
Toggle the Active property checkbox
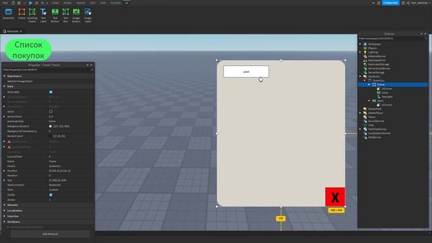51,111
